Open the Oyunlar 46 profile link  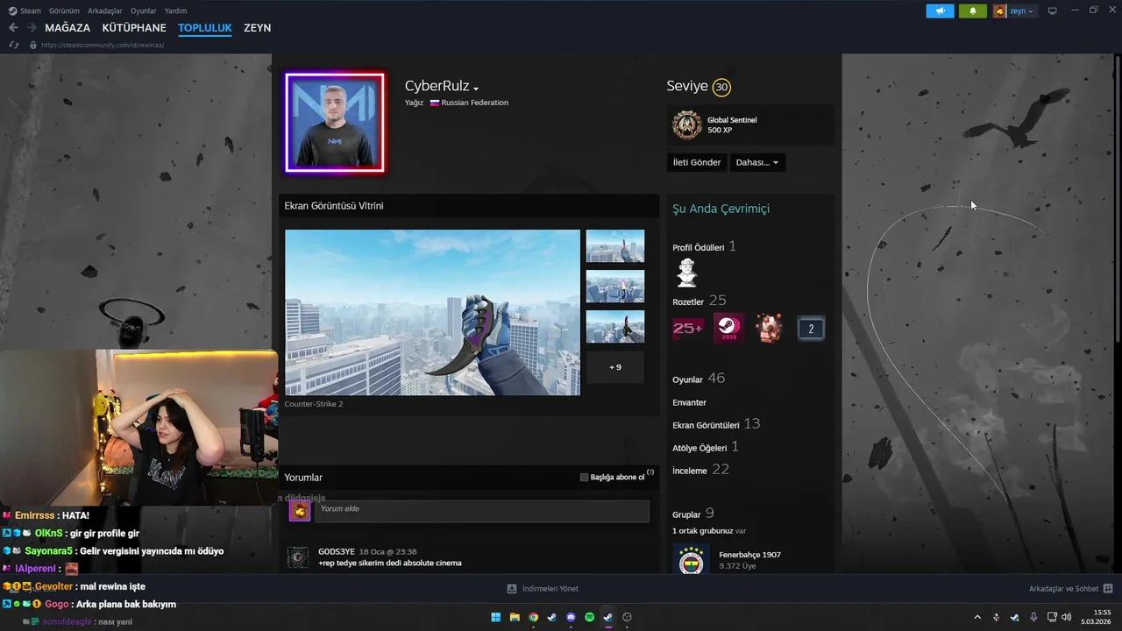pyautogui.click(x=699, y=379)
